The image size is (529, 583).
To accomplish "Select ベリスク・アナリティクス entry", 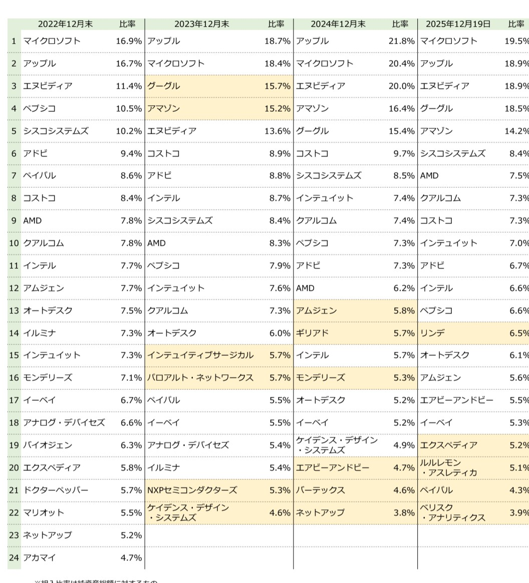I will pos(452,512).
